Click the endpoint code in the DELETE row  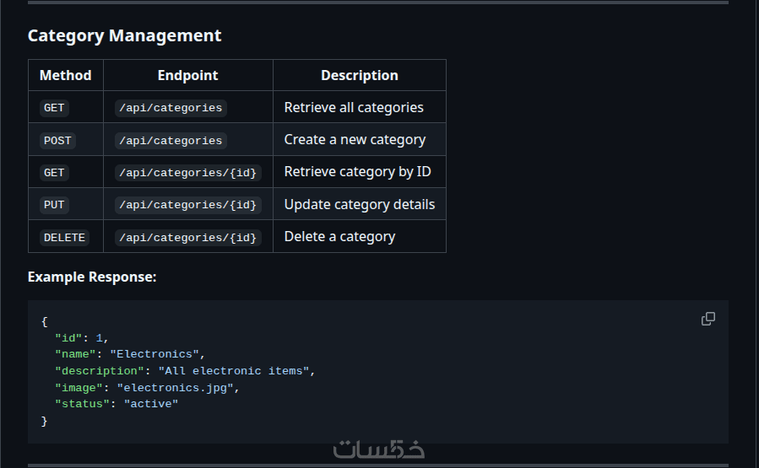pos(188,237)
